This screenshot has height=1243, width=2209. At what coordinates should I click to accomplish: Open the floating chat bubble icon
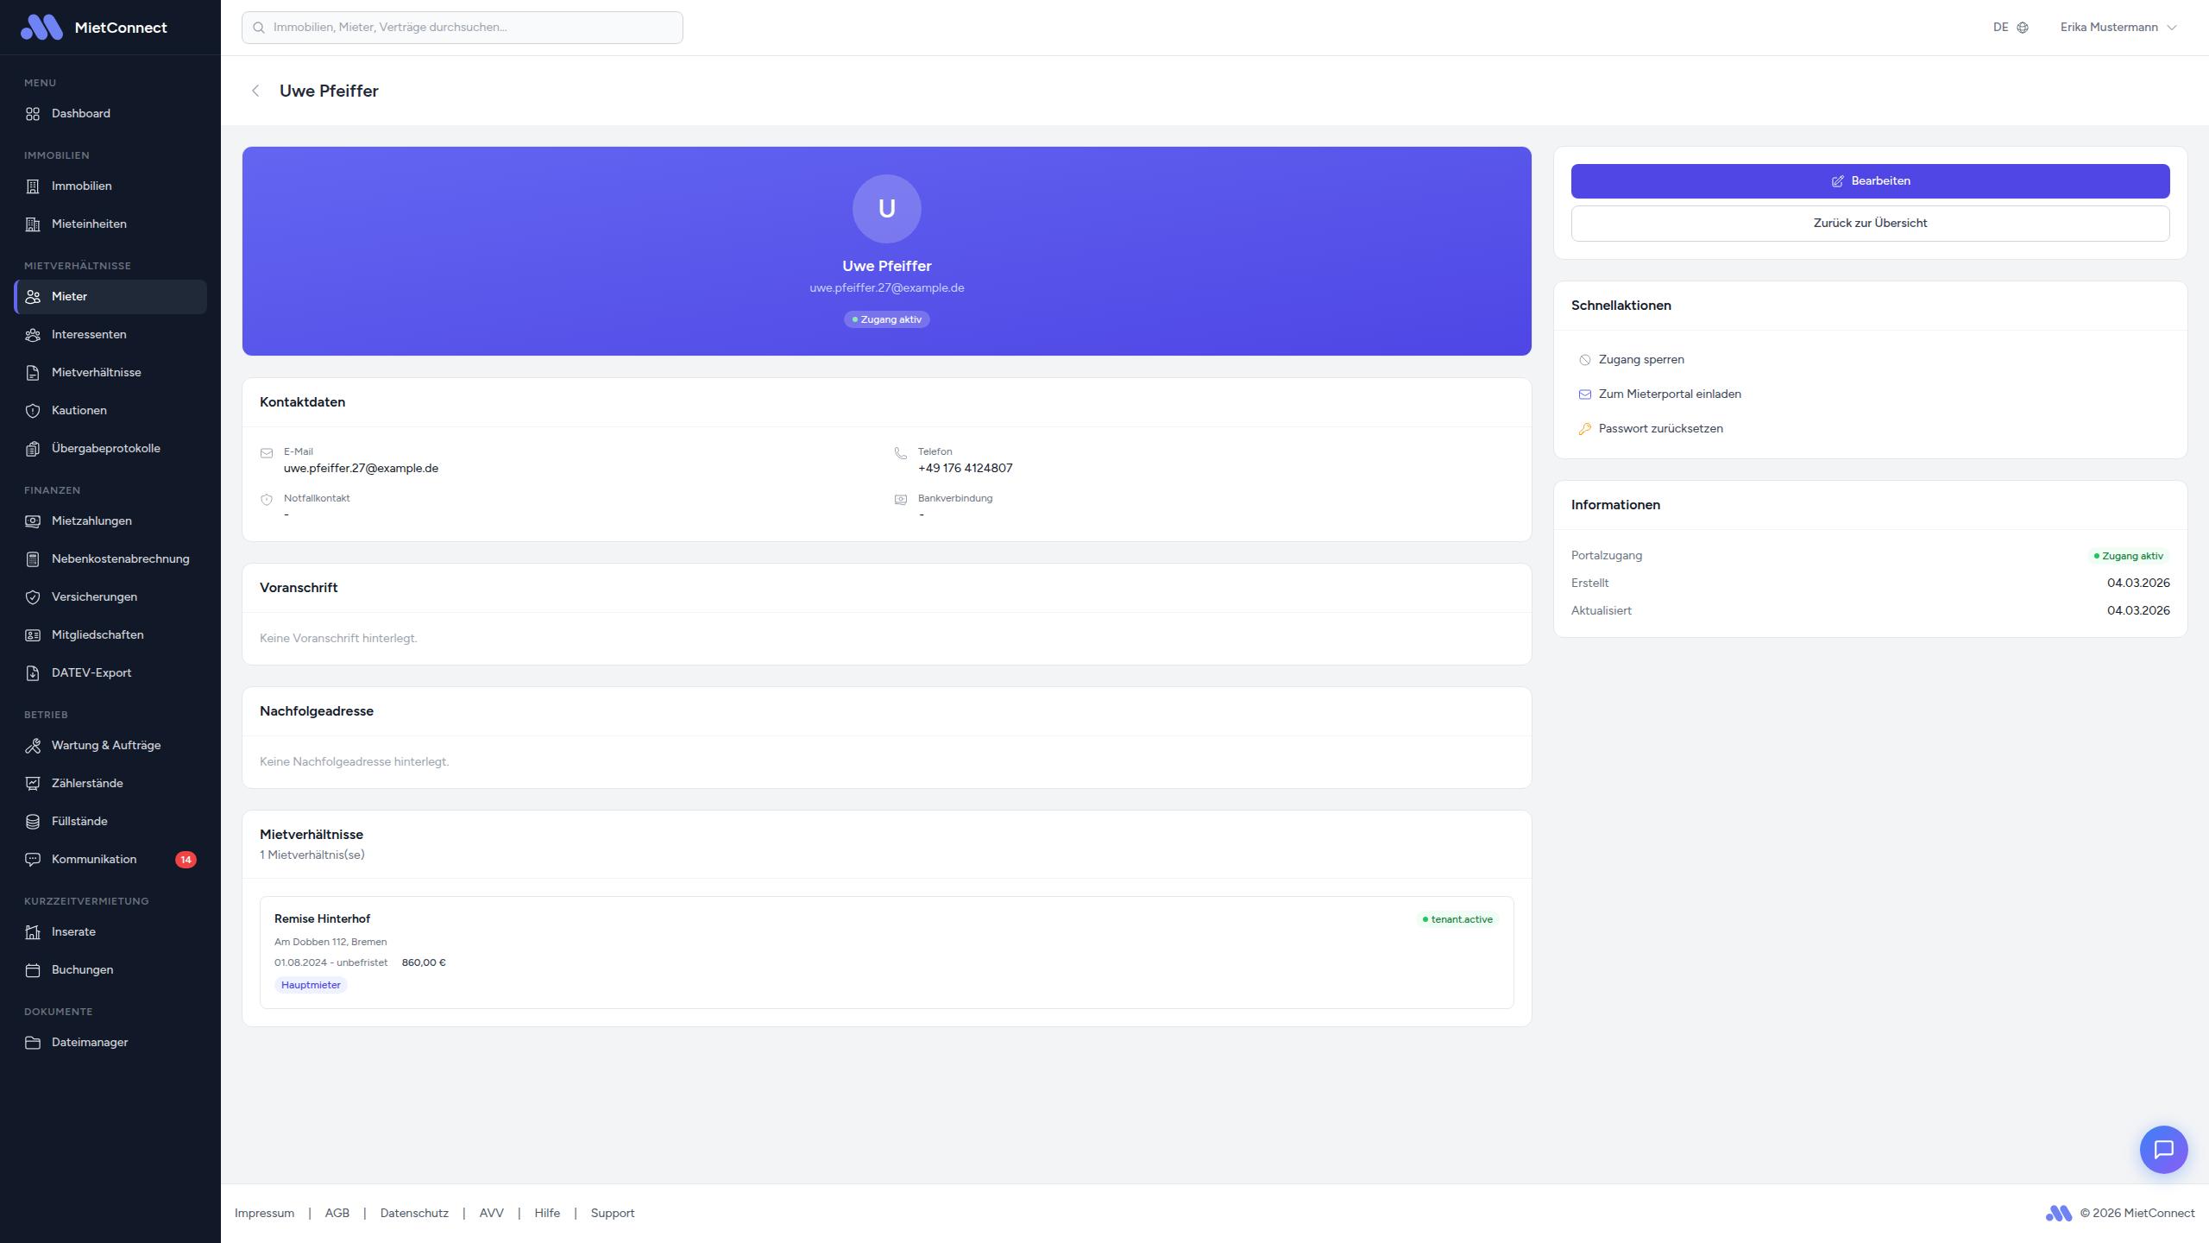2163,1149
